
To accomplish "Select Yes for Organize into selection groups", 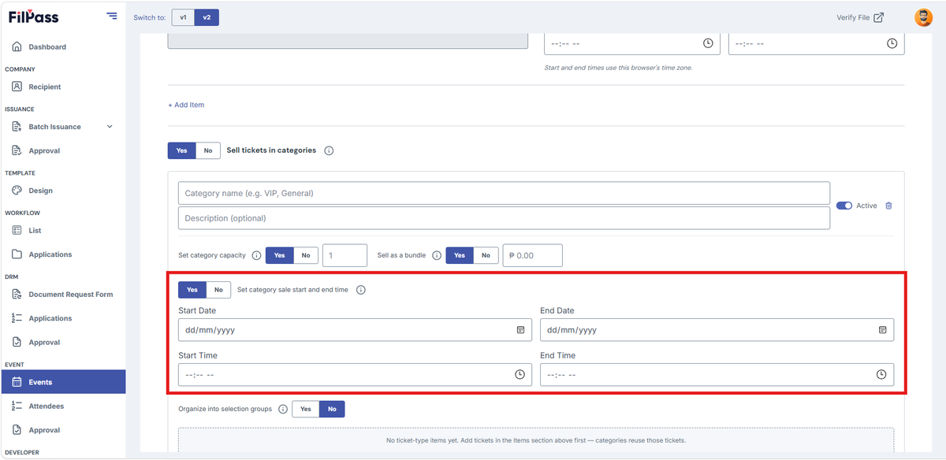I will tap(306, 409).
